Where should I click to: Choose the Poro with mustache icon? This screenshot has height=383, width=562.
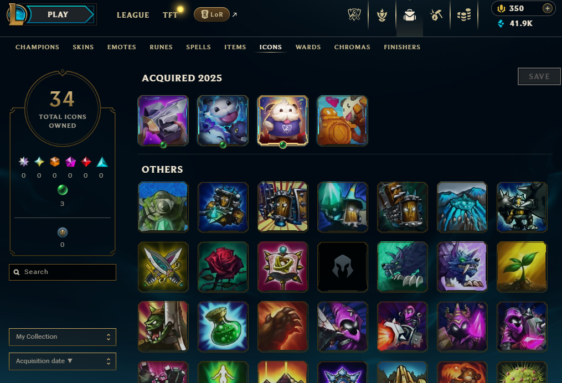click(283, 121)
